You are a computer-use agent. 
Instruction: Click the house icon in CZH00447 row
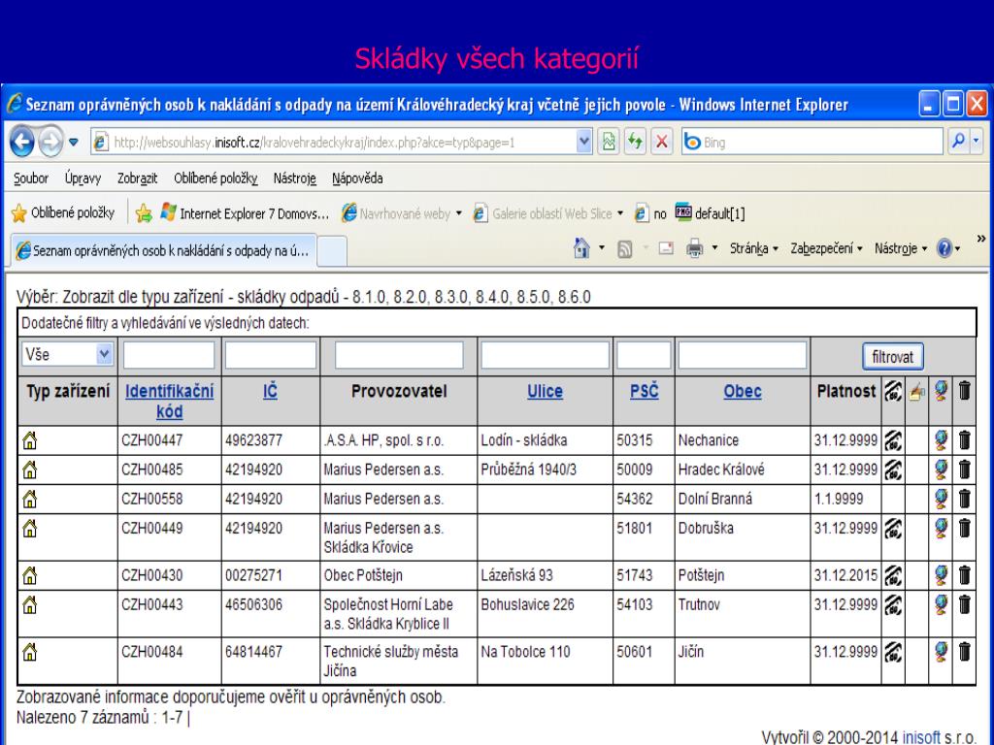click(29, 439)
